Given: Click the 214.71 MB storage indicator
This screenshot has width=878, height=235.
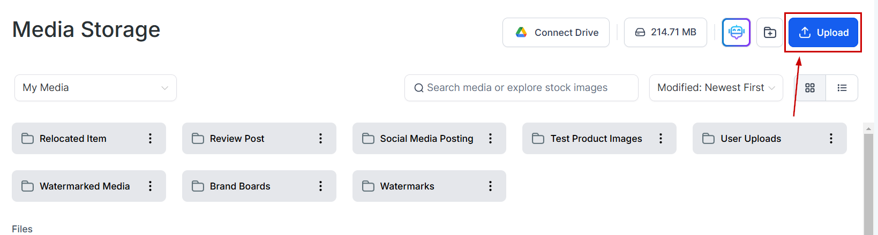Looking at the screenshot, I should pyautogui.click(x=665, y=33).
